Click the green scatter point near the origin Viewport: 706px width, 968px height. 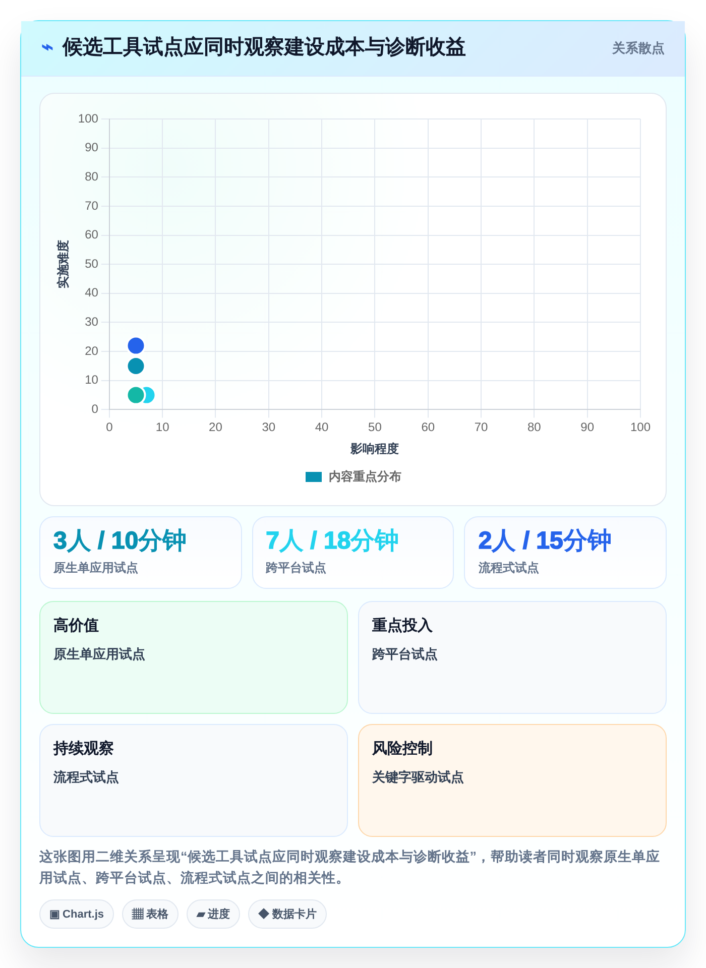[136, 395]
